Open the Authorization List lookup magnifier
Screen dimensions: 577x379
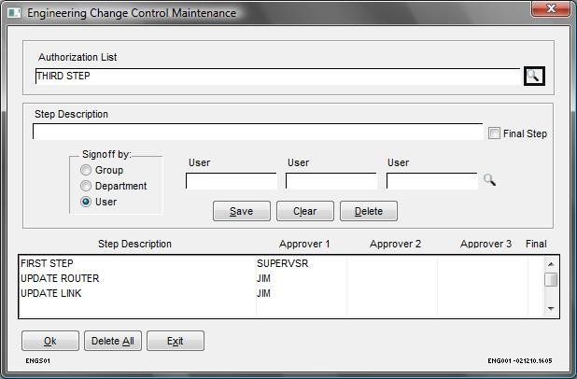click(x=534, y=76)
